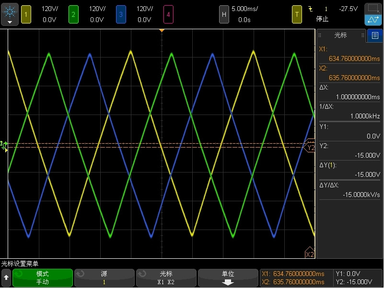This screenshot has width=384, height=288.
Task: Click the blue waveform measurement icon
Action: (x=373, y=20)
